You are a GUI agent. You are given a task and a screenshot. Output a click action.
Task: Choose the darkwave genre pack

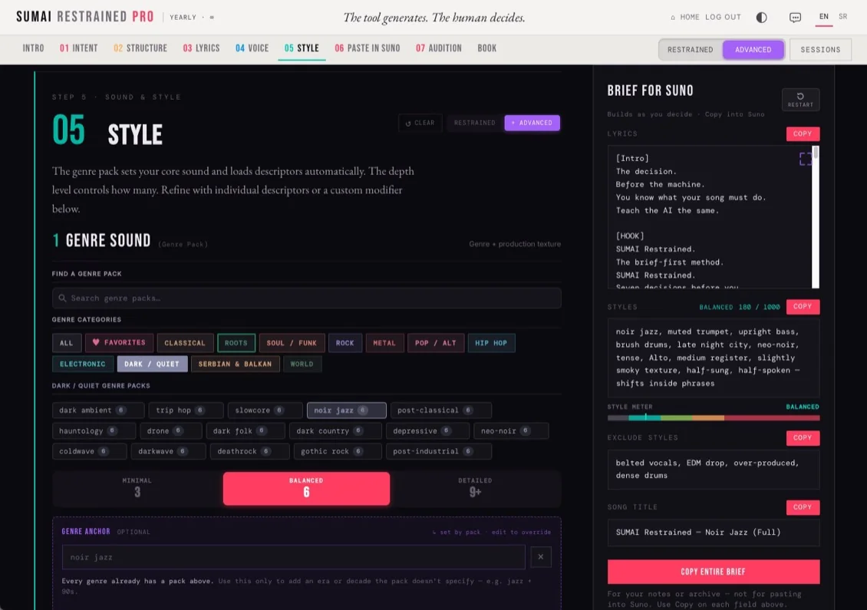point(168,451)
